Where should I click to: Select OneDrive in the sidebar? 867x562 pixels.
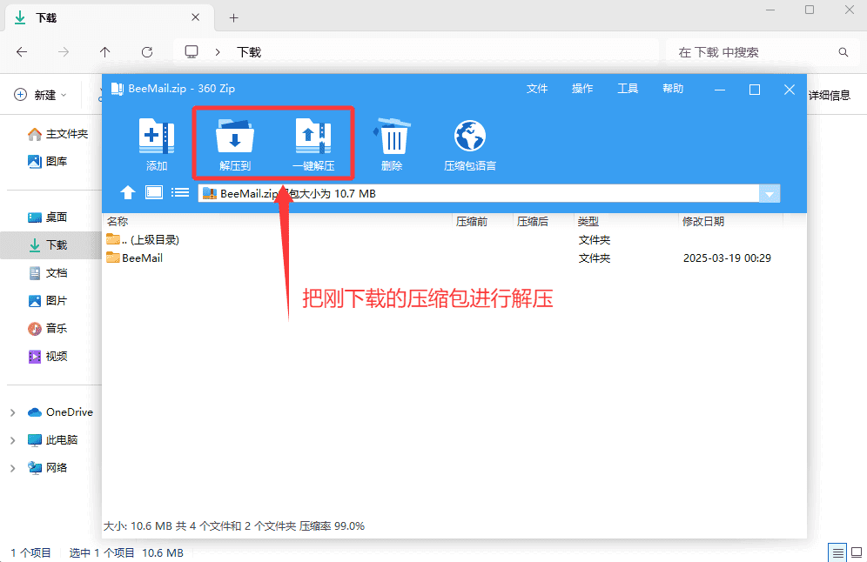coord(60,412)
